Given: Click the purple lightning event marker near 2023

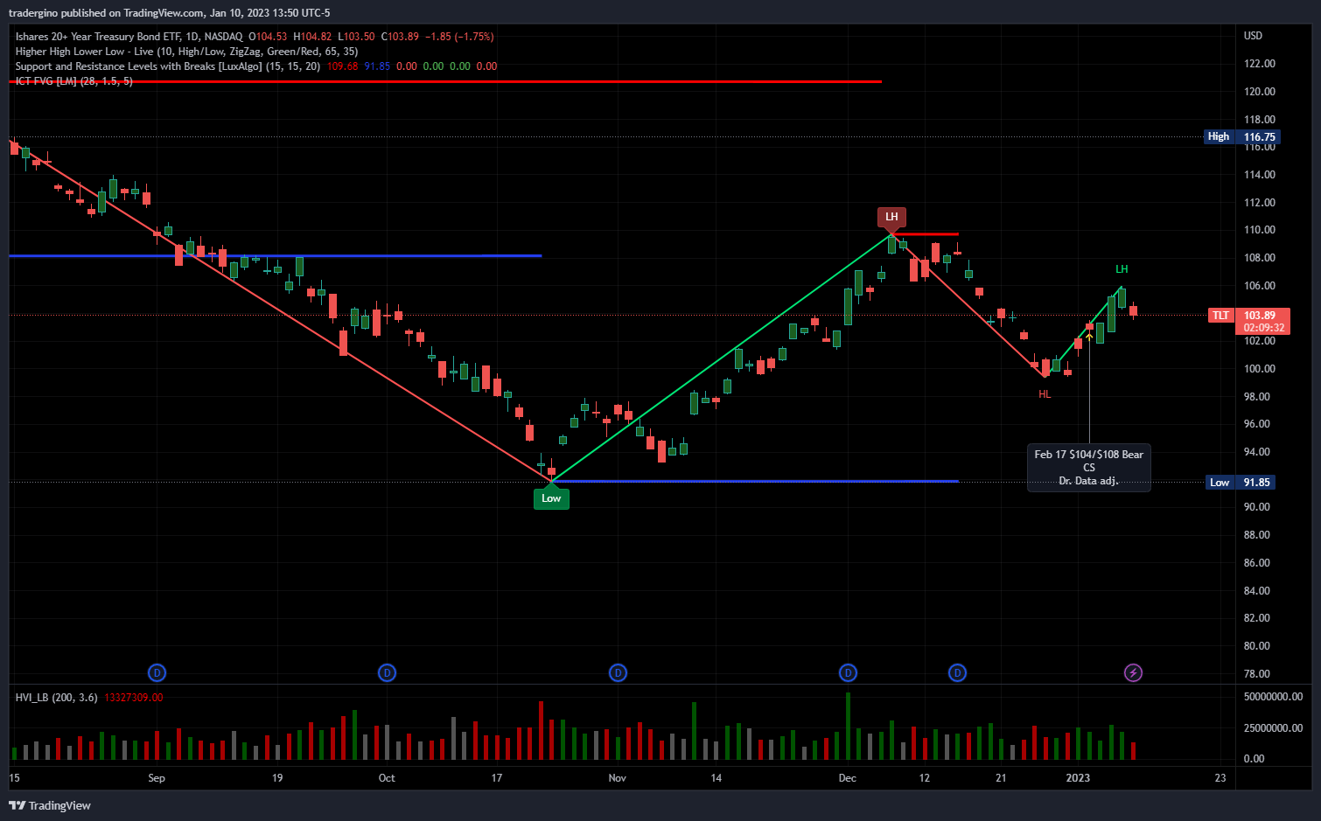Looking at the screenshot, I should 1133,672.
